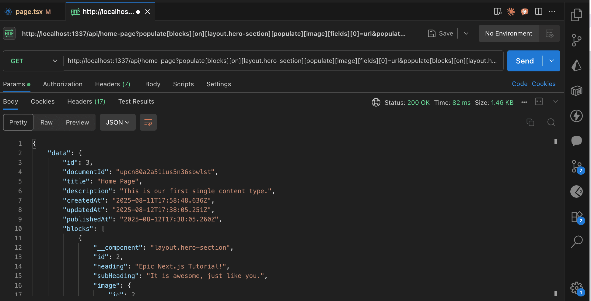
Task: Open the request Settings tab
Action: click(x=219, y=84)
